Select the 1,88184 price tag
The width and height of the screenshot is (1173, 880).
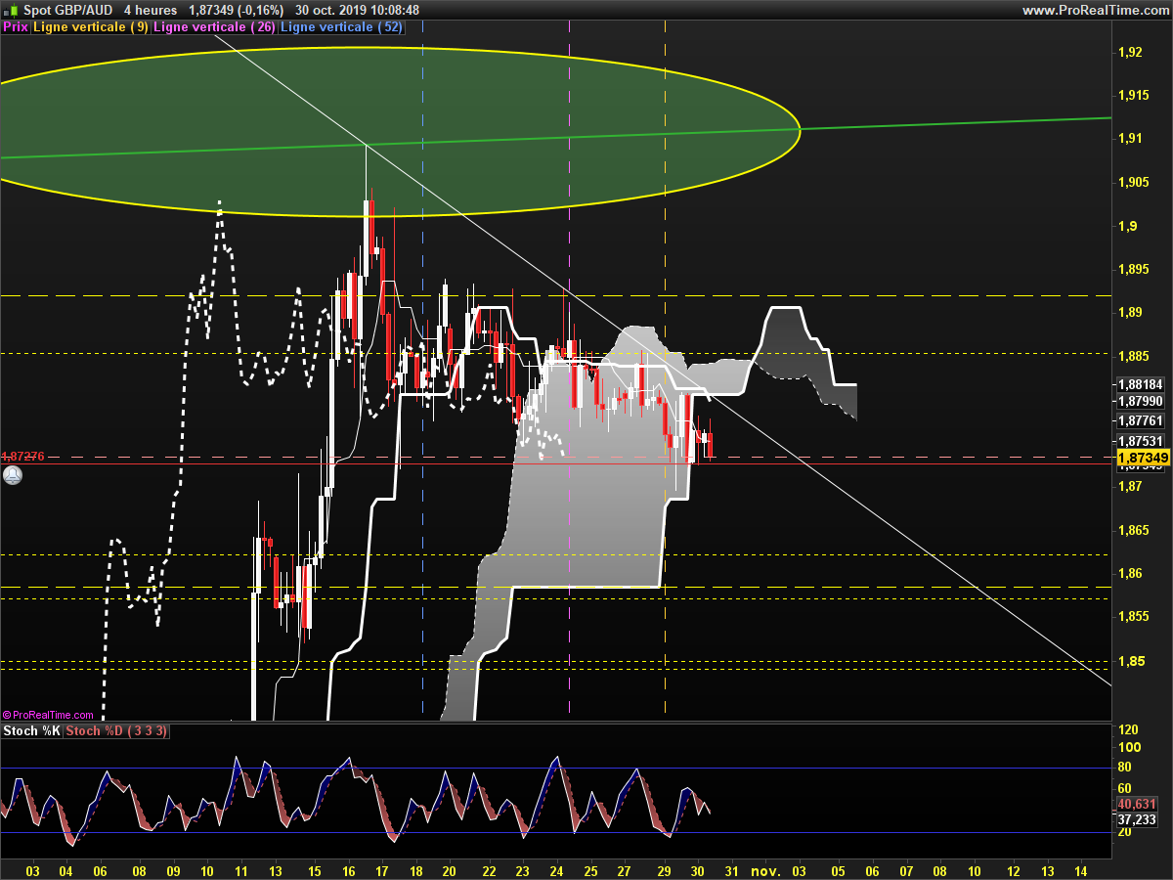1140,384
